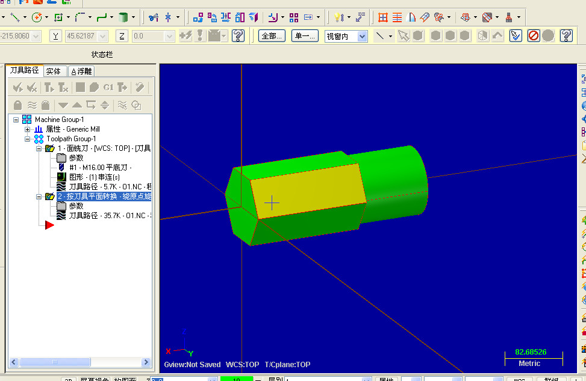Click the Xform rotate icon
This screenshot has height=381, width=586.
pos(212,17)
